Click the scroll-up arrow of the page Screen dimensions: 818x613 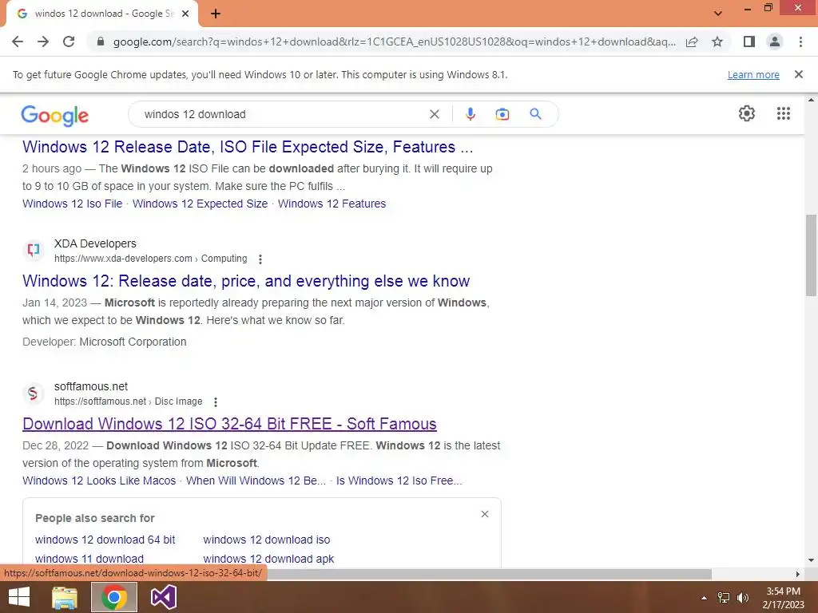(x=812, y=99)
